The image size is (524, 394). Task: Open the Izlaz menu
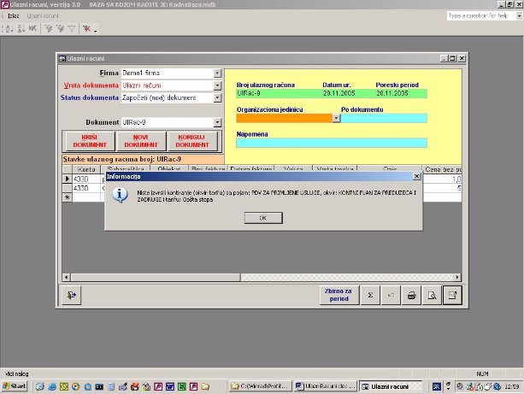pyautogui.click(x=13, y=16)
